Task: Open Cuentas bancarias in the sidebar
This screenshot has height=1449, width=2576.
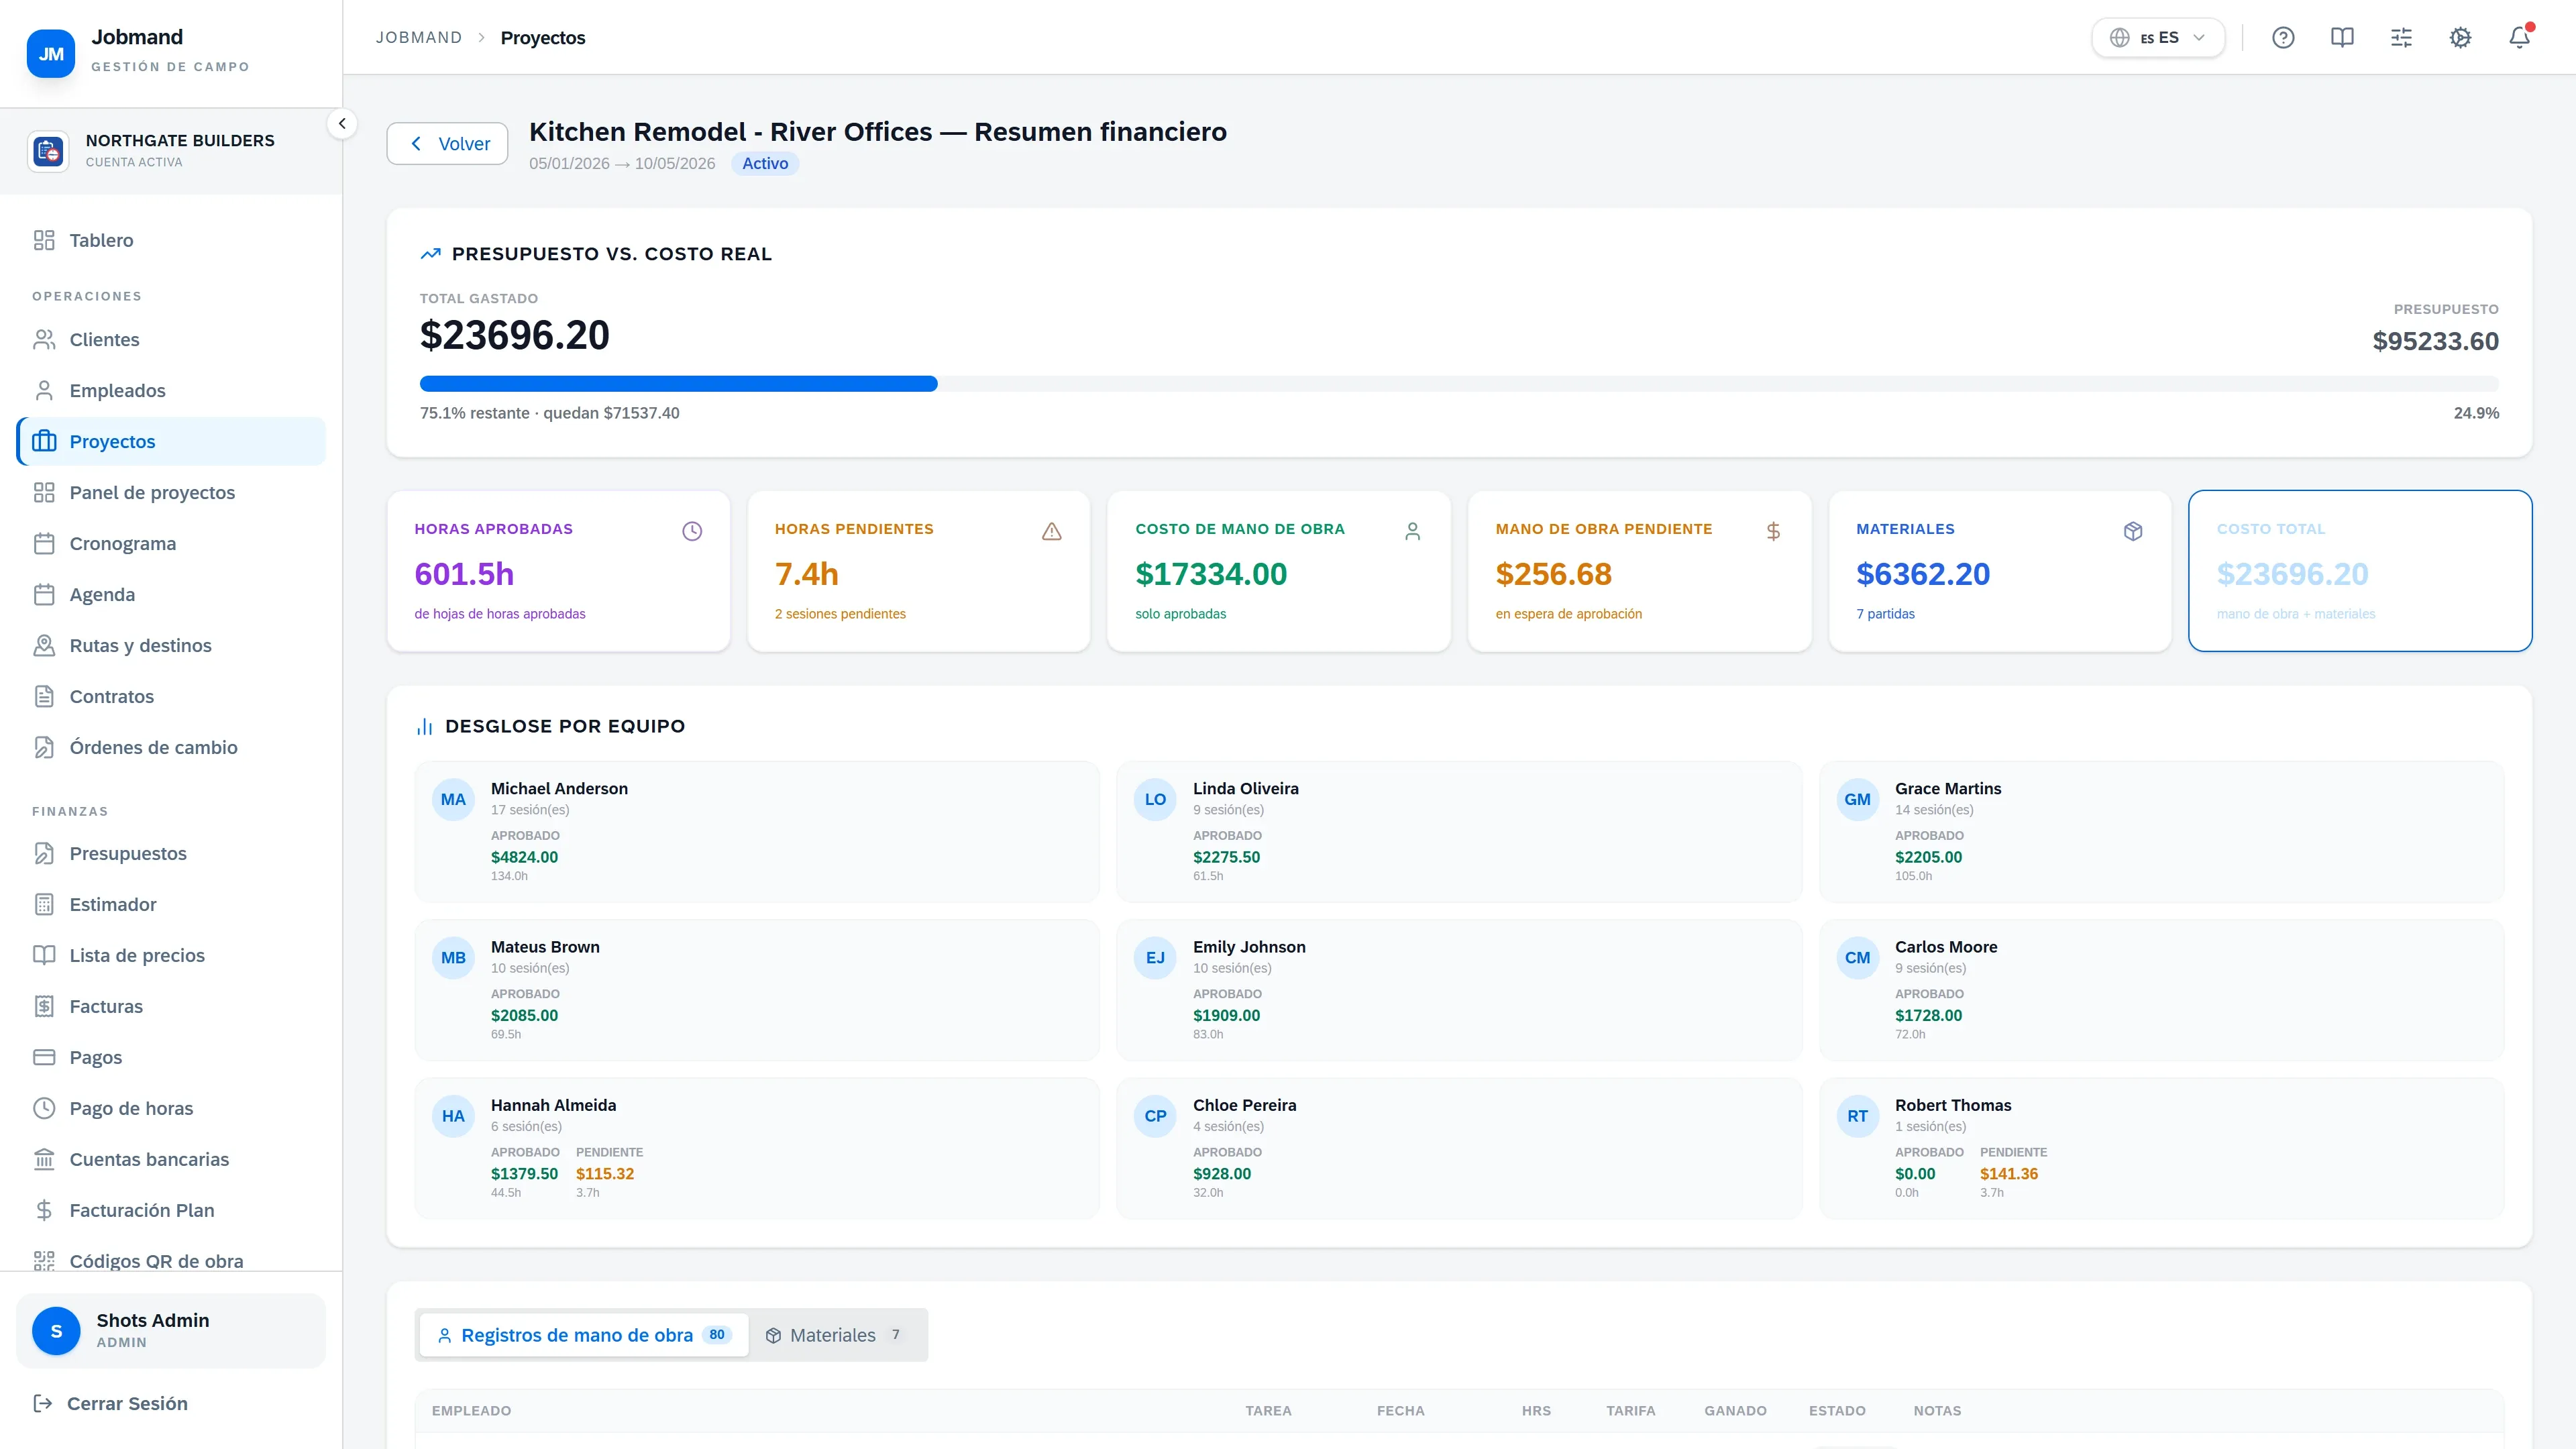Action: [171, 1160]
